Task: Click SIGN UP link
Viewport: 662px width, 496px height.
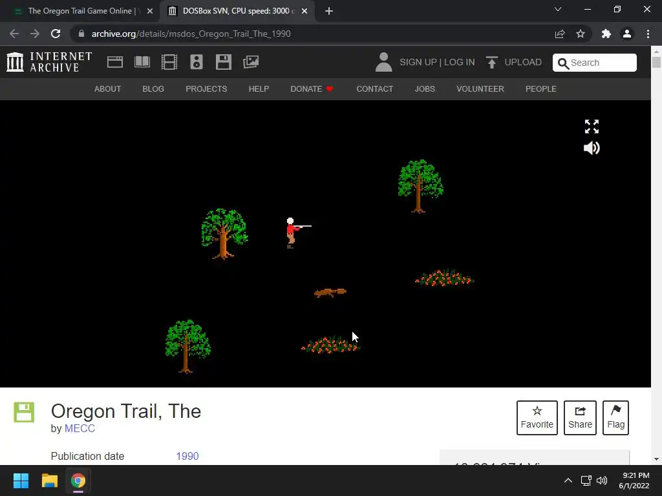Action: pos(418,63)
